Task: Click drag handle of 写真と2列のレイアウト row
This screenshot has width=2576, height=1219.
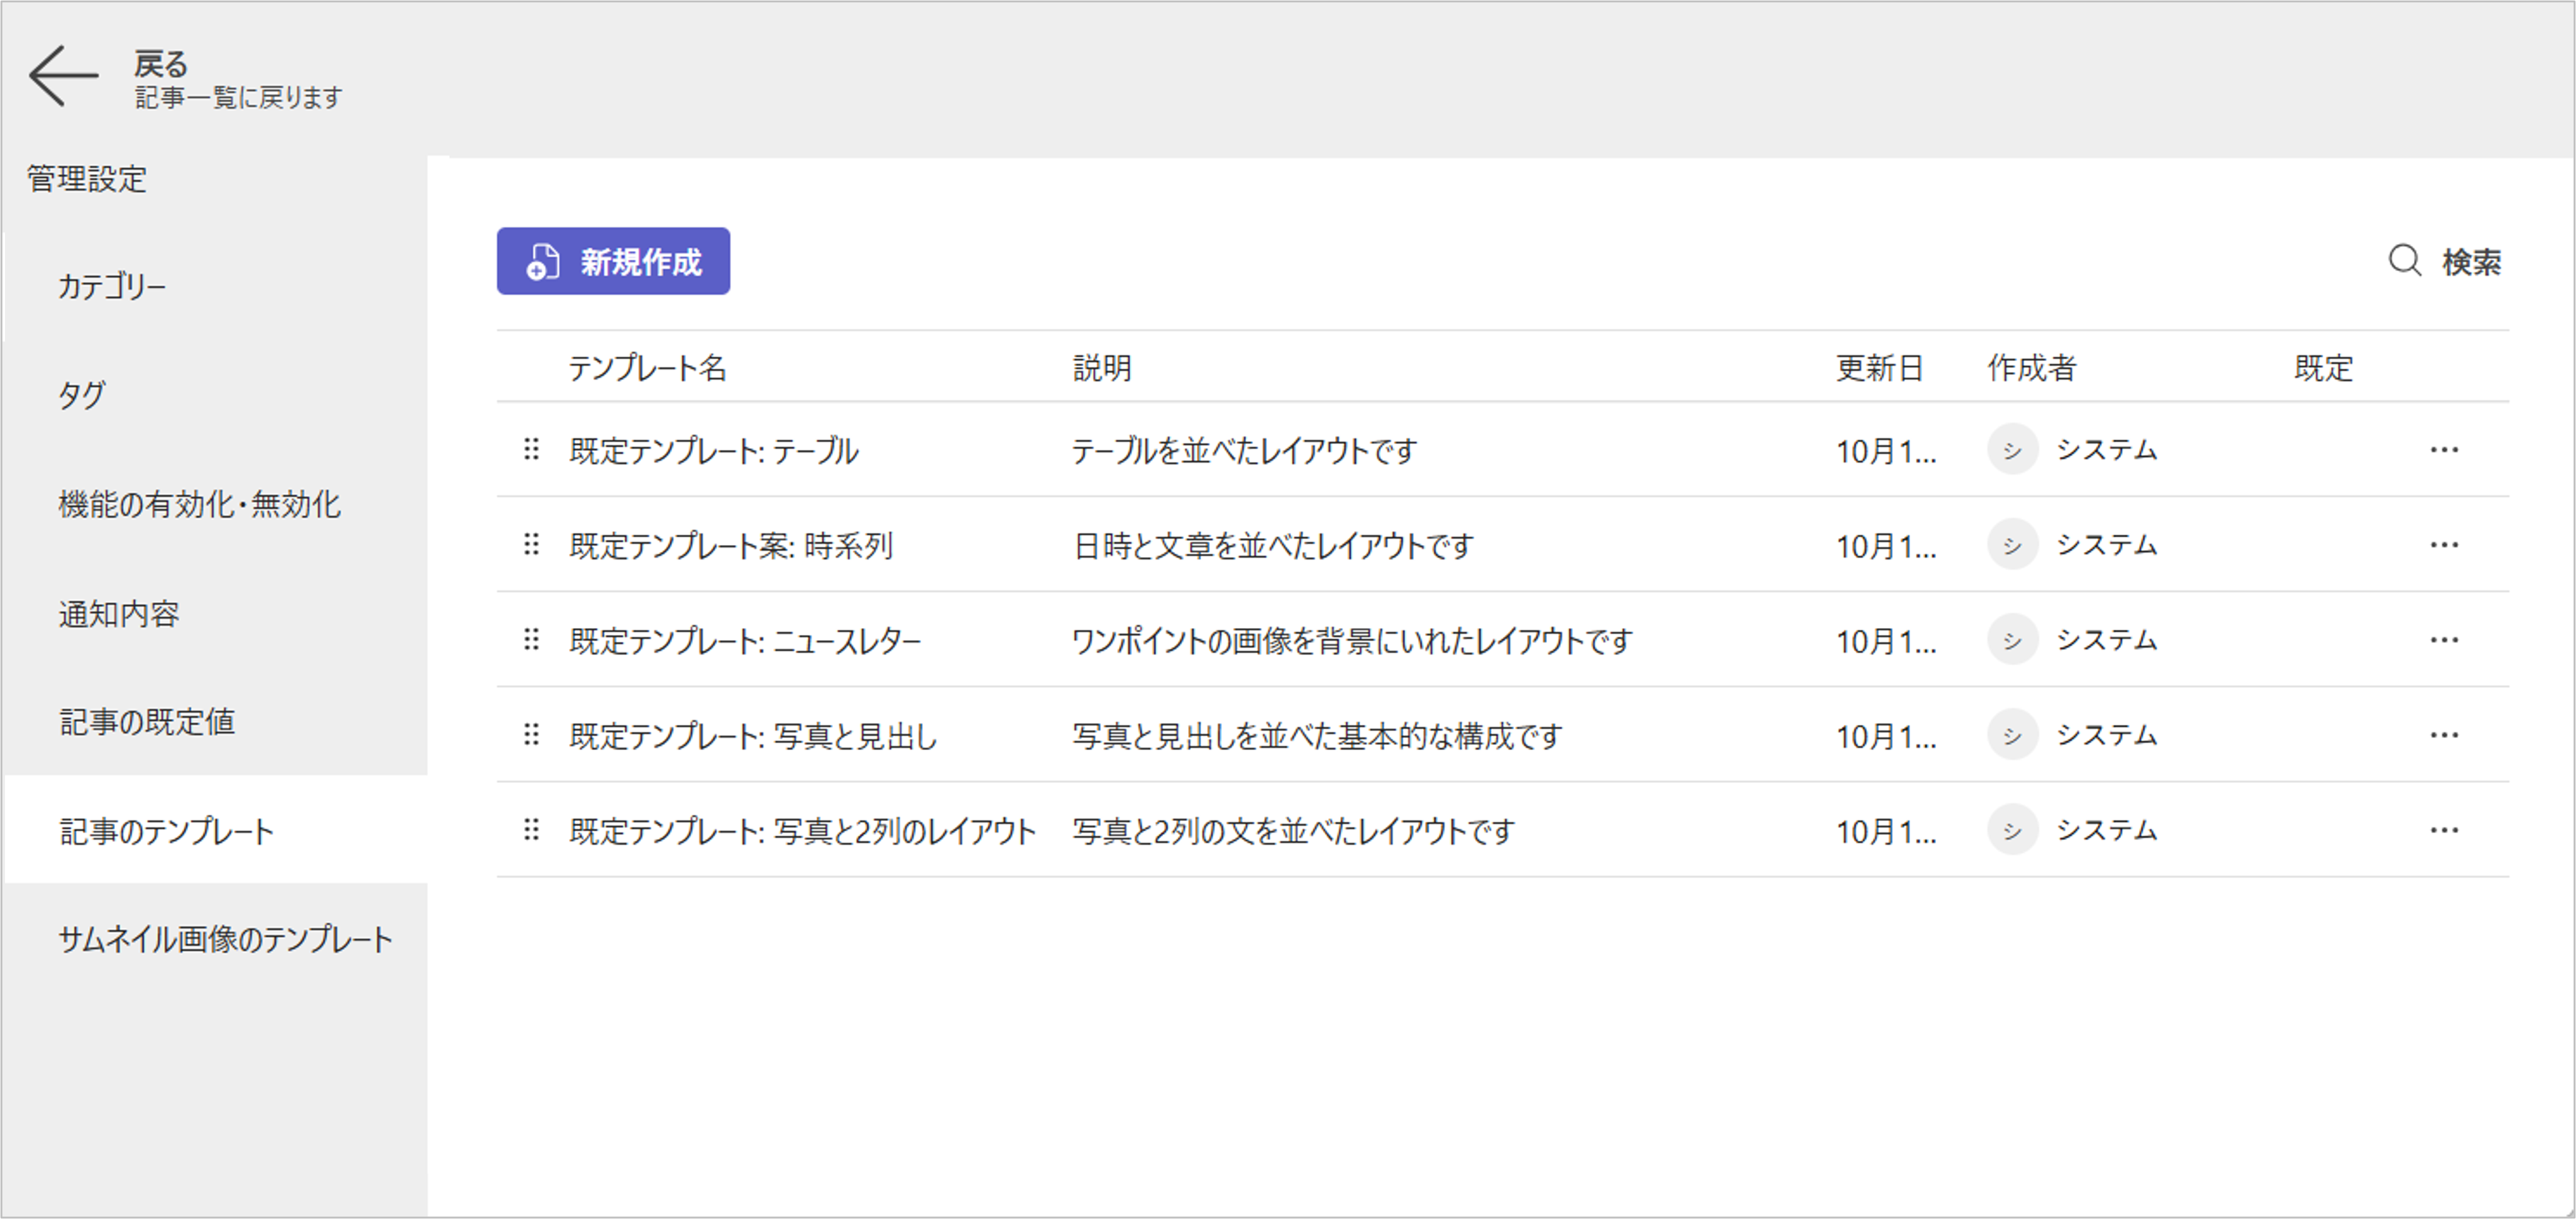Action: point(531,830)
